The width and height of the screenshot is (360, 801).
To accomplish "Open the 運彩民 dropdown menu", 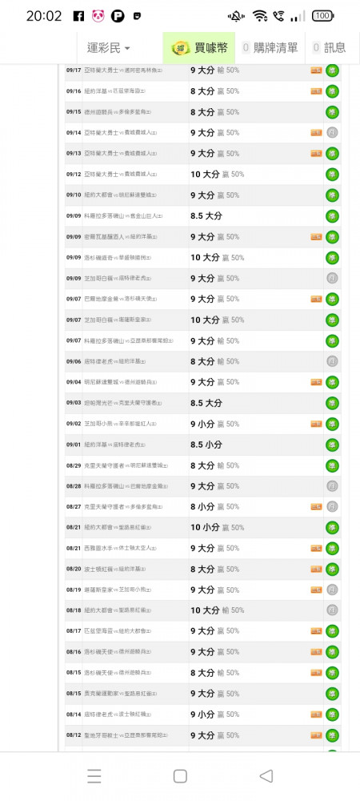I will click(x=109, y=48).
